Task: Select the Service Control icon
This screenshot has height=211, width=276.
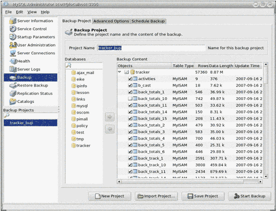Action: tap(13, 29)
